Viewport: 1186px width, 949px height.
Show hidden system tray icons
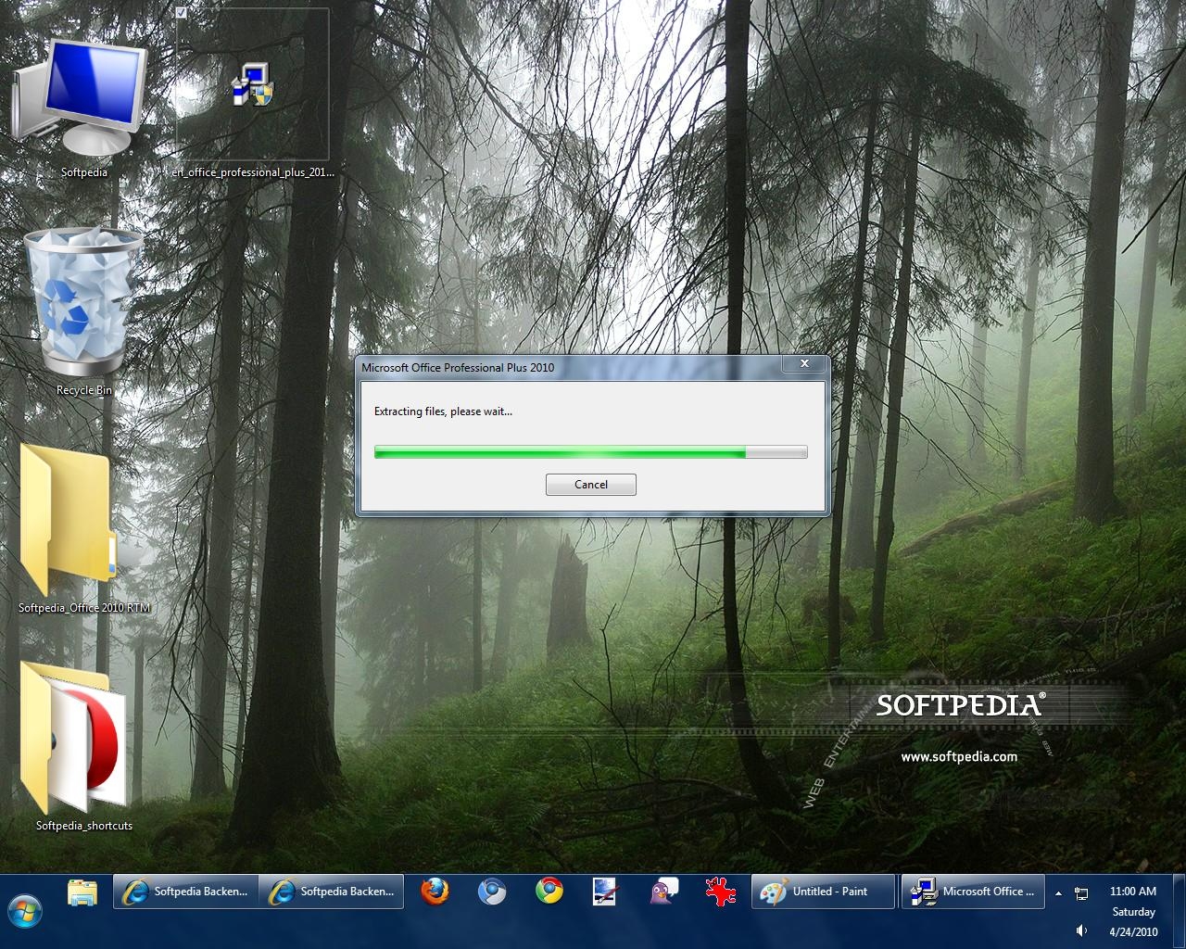(1058, 893)
